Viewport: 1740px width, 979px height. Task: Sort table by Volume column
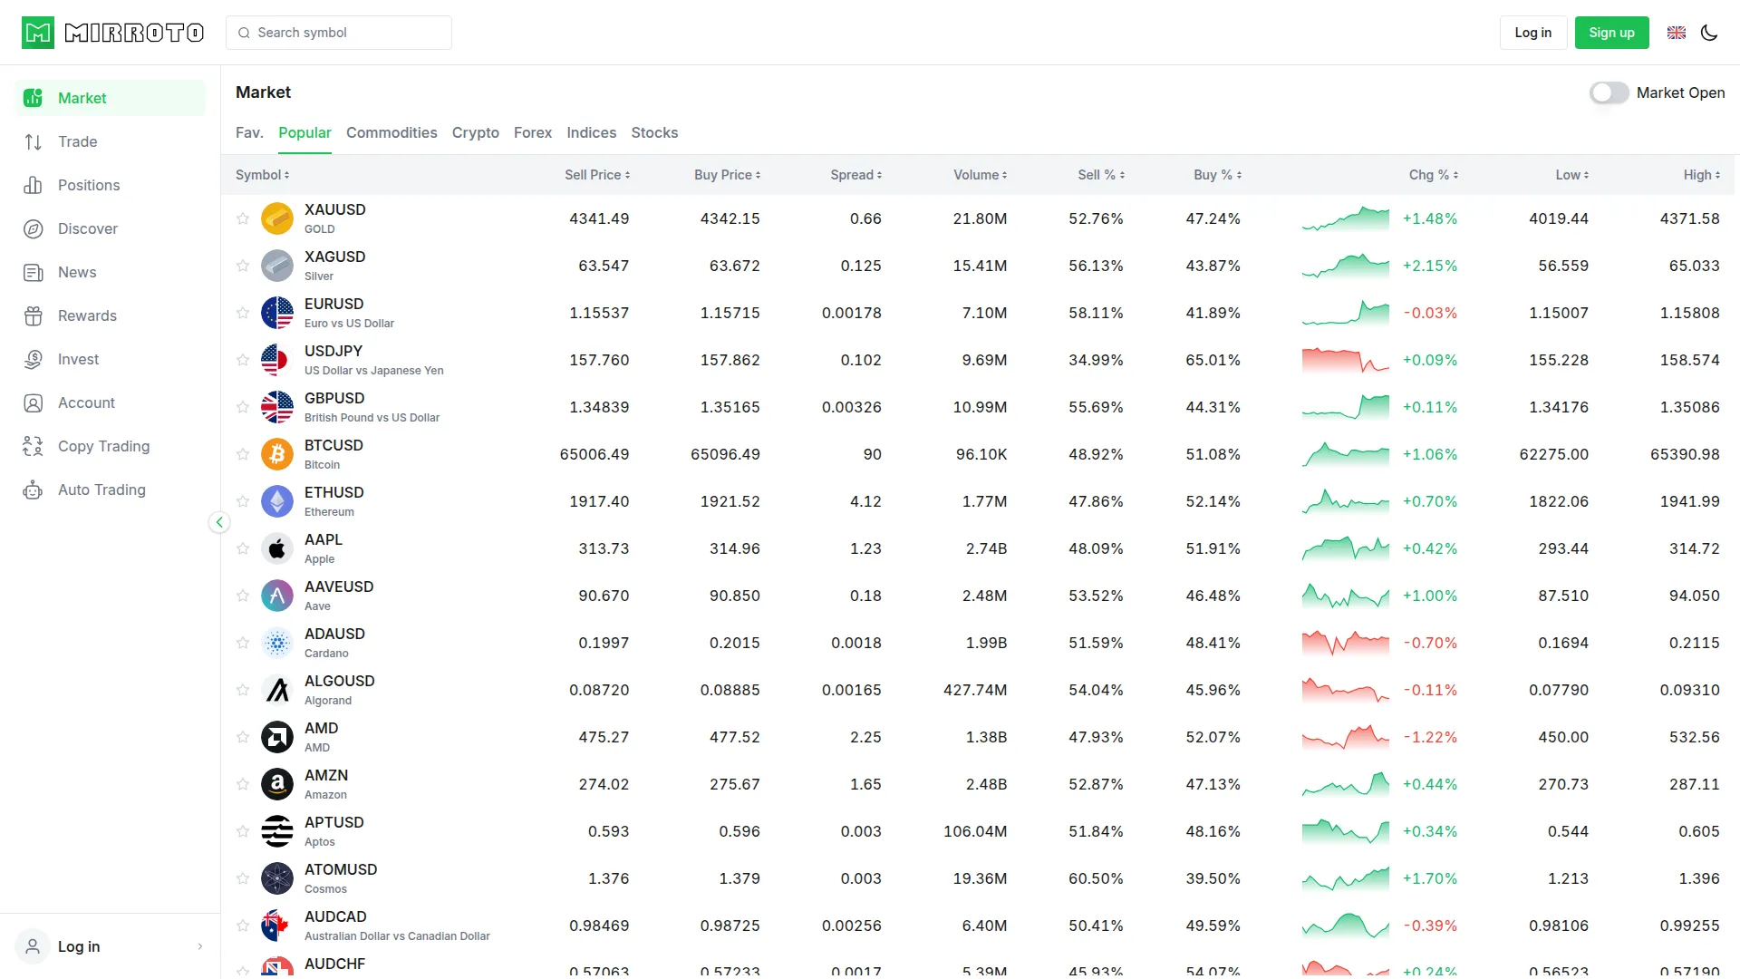(981, 175)
